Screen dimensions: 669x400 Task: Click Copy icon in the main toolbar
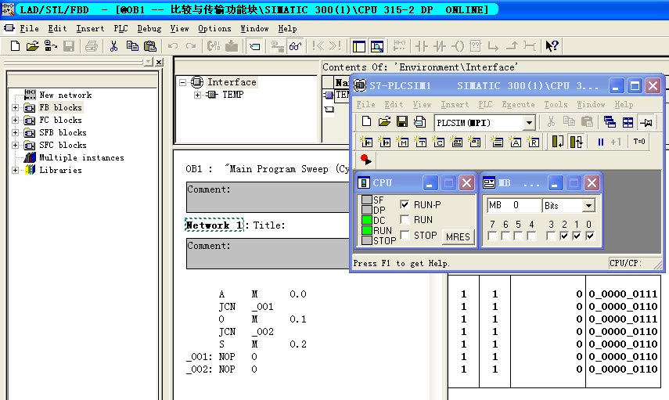click(x=132, y=46)
